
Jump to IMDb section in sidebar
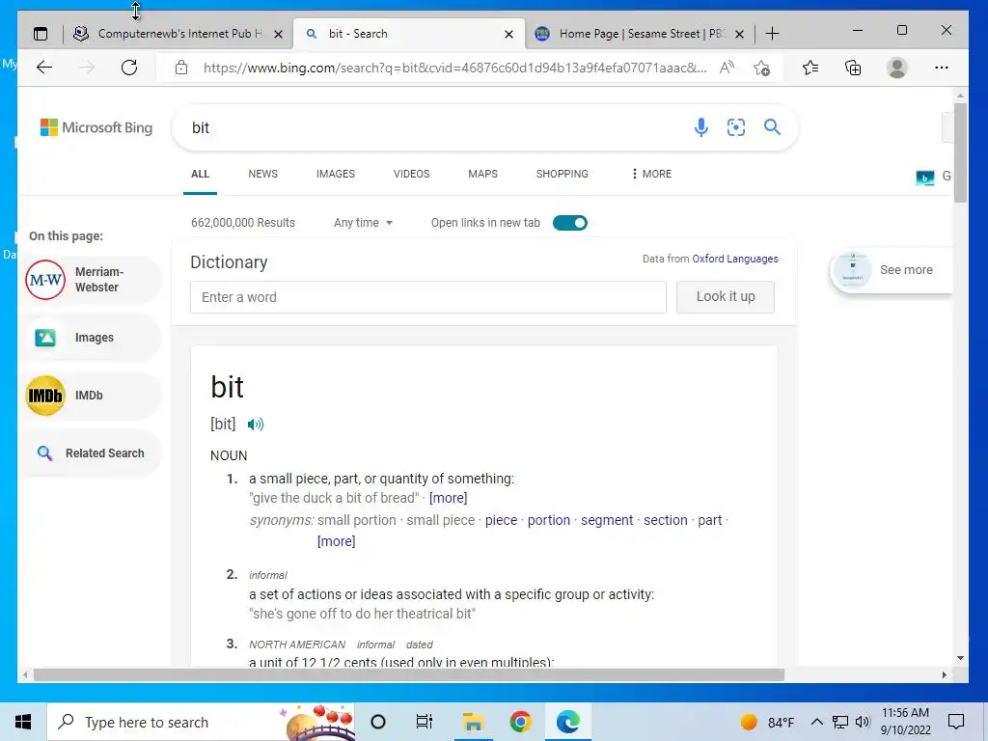click(93, 396)
